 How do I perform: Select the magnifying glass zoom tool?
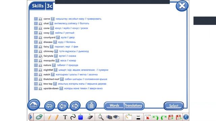[101, 117]
